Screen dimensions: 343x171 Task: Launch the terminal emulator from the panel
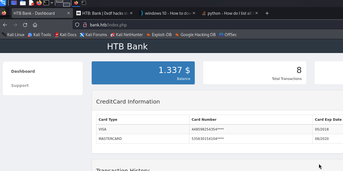46,3
